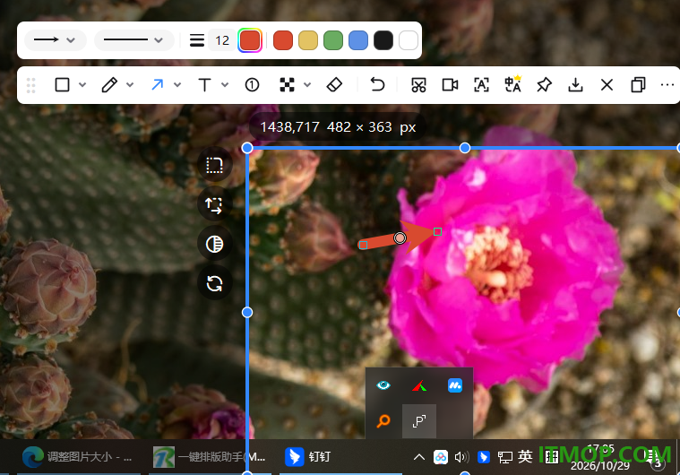Undo the last annotation

coord(377,84)
